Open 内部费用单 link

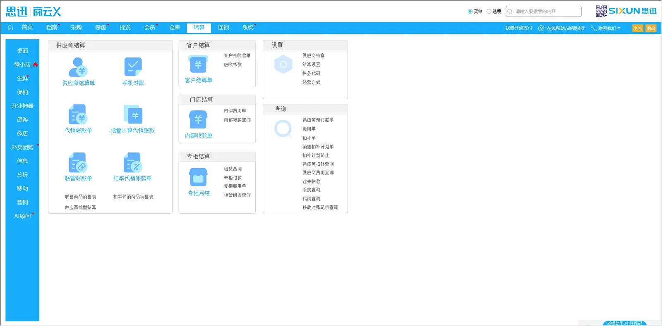tap(235, 111)
